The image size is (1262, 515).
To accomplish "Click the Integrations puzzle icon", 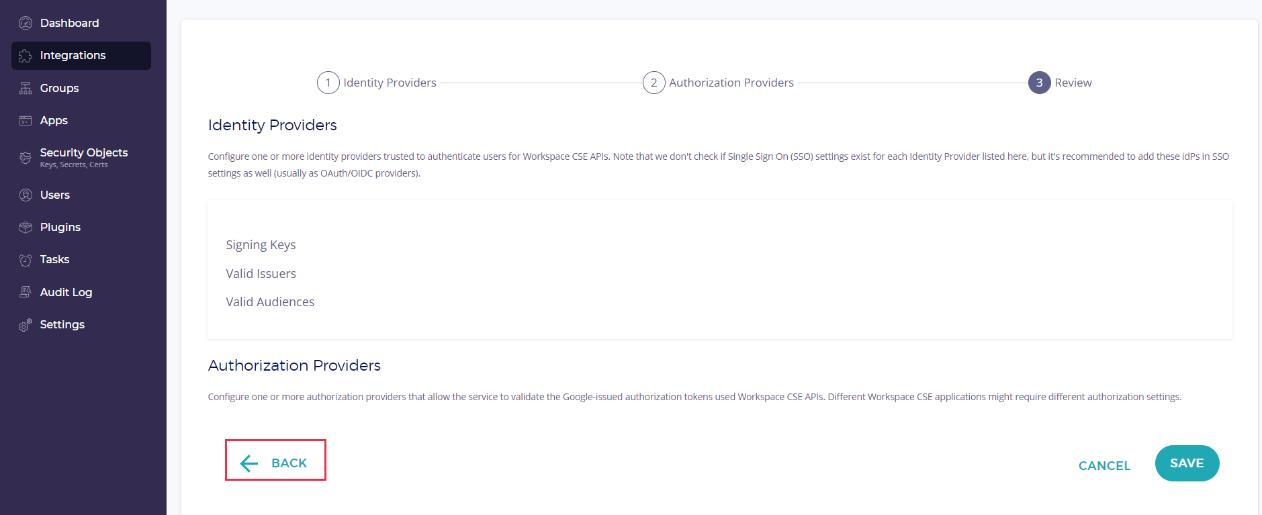I will point(26,56).
